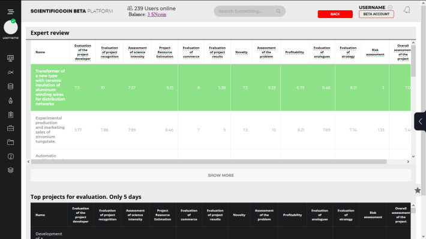Click the BETA ACCOUNT button

376,14
